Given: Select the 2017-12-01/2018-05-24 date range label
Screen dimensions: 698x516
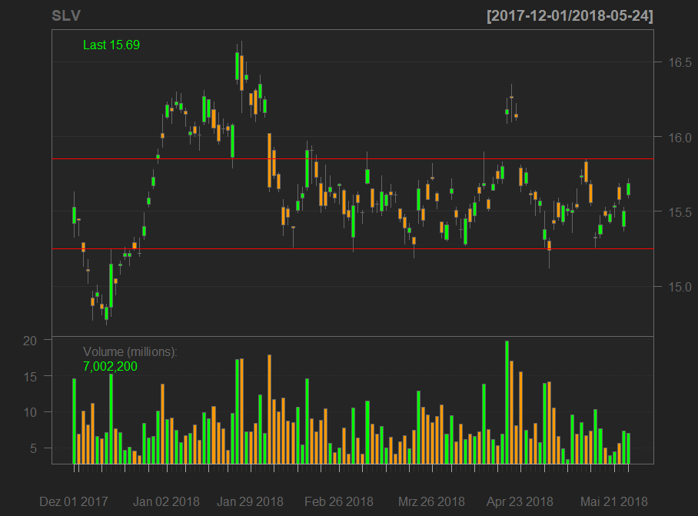Looking at the screenshot, I should pos(570,16).
